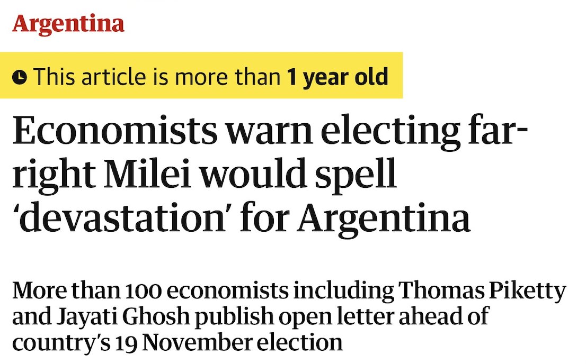Click the clock icon in the yellow banner
The image size is (586, 364).
coord(20,78)
